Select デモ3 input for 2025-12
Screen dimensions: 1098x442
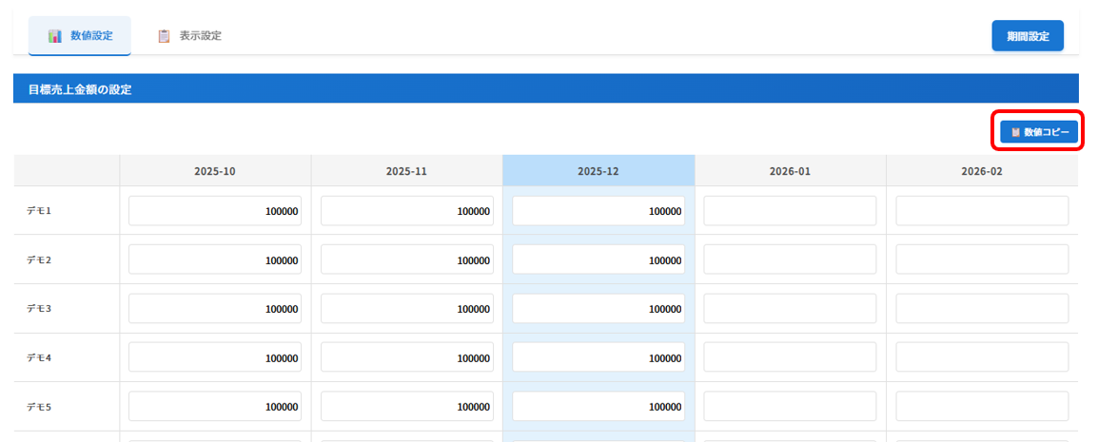(598, 309)
